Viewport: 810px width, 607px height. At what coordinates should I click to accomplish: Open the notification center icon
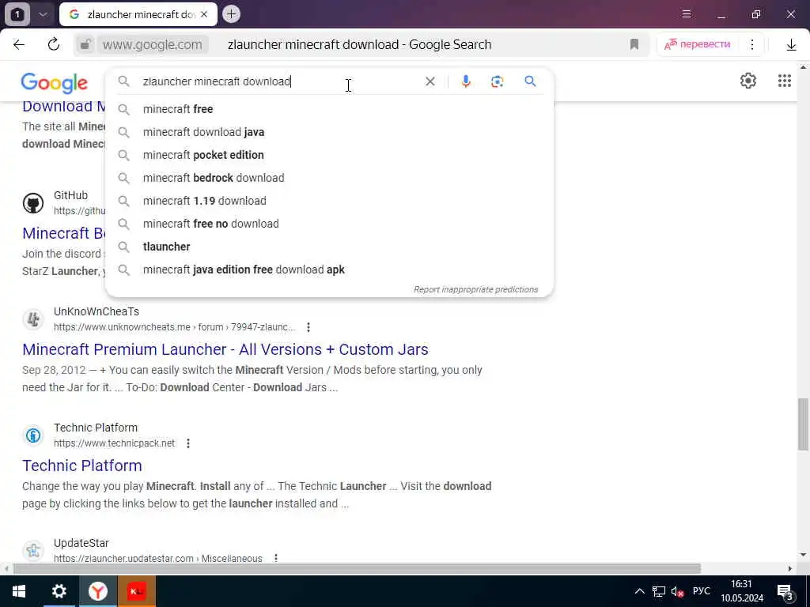[785, 591]
